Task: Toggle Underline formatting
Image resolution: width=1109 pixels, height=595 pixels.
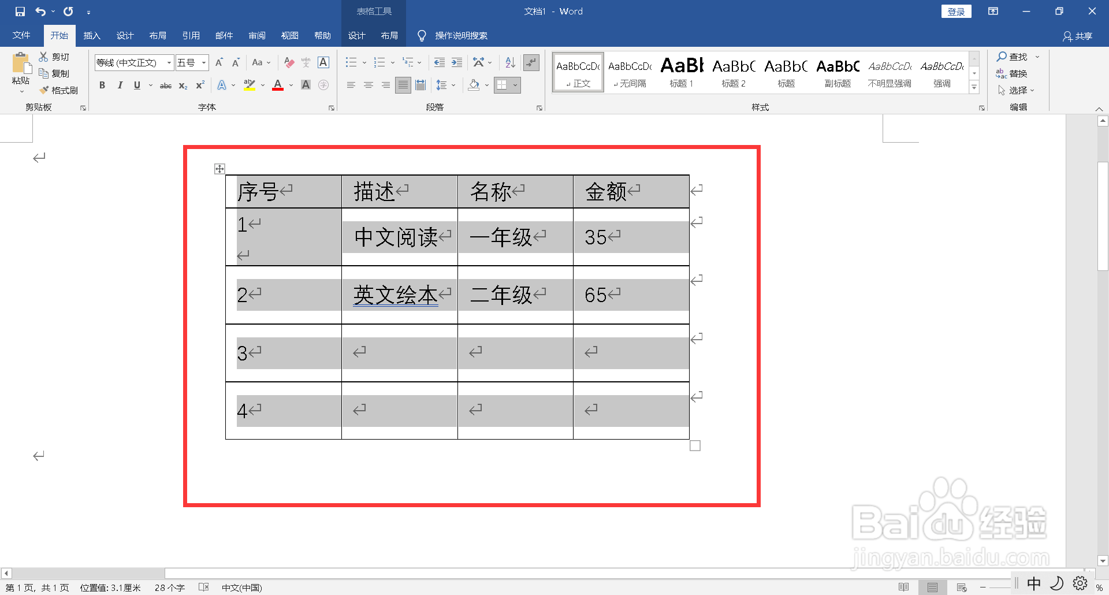Action: coord(137,85)
